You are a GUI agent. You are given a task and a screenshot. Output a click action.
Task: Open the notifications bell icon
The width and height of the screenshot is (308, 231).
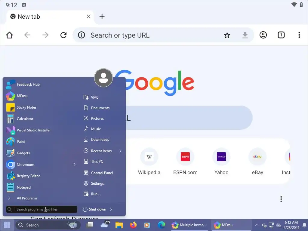(304, 225)
